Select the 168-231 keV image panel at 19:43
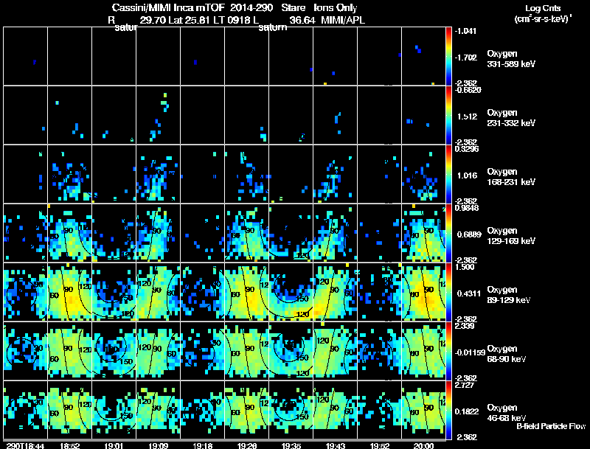The height and width of the screenshot is (449, 590). pyautogui.click(x=336, y=174)
